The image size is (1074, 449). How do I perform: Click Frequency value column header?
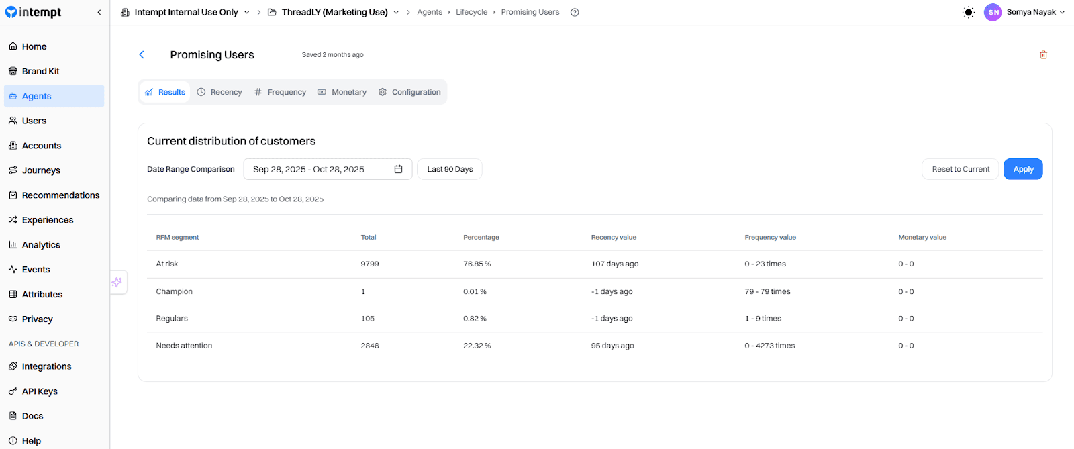pos(770,237)
